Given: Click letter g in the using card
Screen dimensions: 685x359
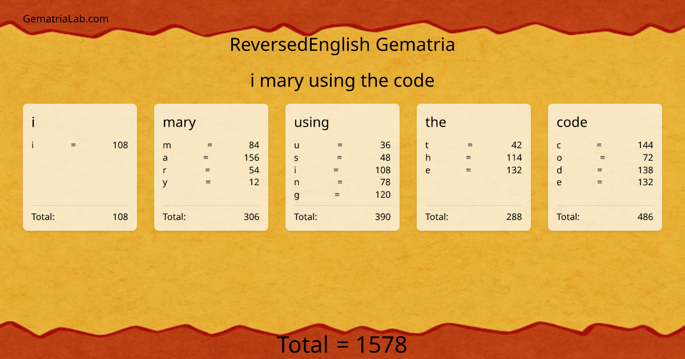Looking at the screenshot, I should [x=297, y=195].
